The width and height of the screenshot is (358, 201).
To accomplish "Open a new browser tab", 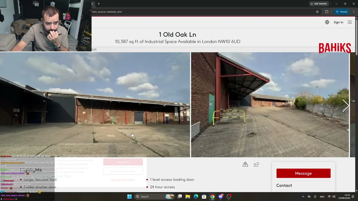I will click(99, 4).
